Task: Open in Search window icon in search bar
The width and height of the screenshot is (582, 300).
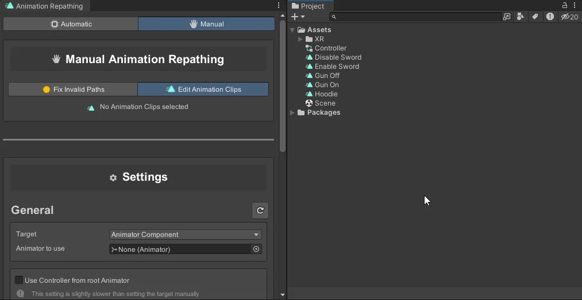Action: click(x=507, y=17)
